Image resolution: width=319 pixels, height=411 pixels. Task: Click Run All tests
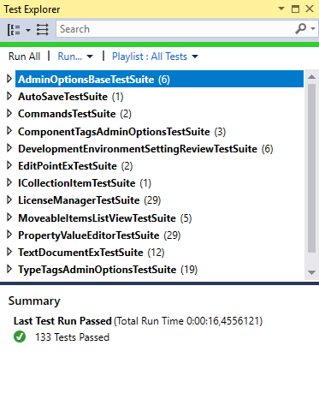[x=24, y=57]
